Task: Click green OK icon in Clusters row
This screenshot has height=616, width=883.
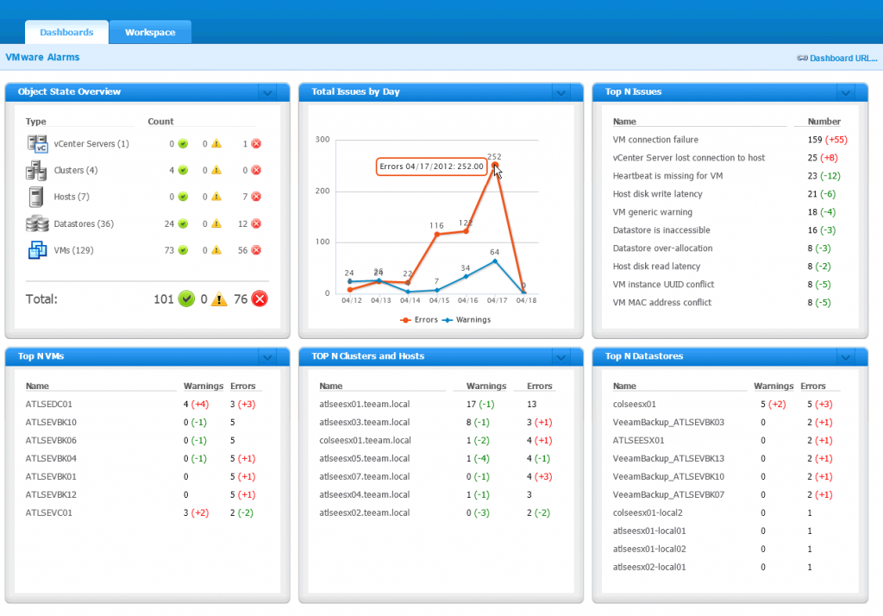Action: (183, 170)
